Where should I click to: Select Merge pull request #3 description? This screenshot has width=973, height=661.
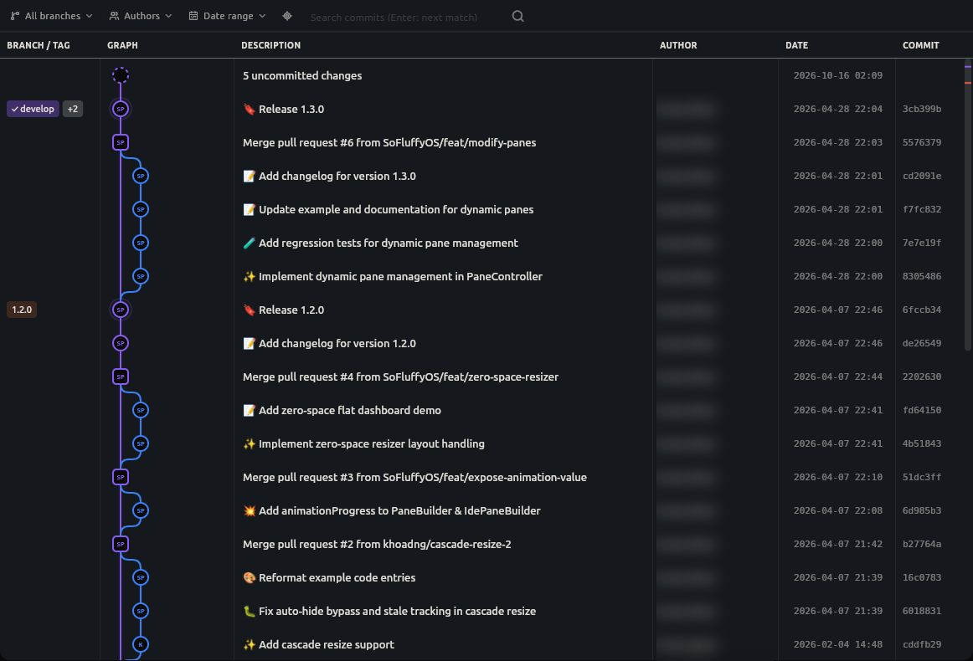[414, 478]
